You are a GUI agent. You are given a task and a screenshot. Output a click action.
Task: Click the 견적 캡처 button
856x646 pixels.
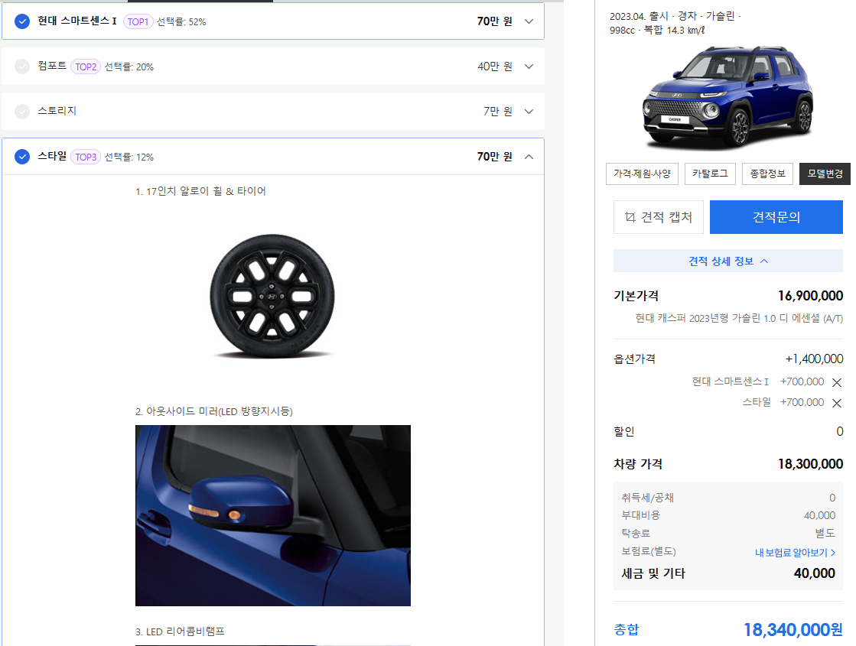tap(659, 217)
